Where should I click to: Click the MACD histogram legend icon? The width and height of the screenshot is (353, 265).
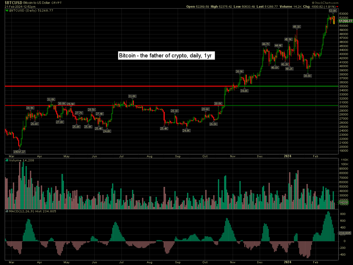[x=7, y=211]
